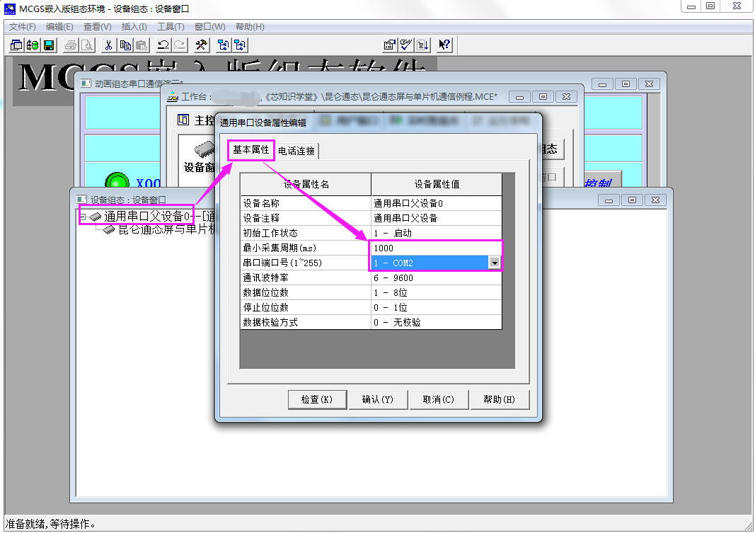This screenshot has height=533, width=755.
Task: Click the first device tree arrangement icon
Action: (224, 45)
